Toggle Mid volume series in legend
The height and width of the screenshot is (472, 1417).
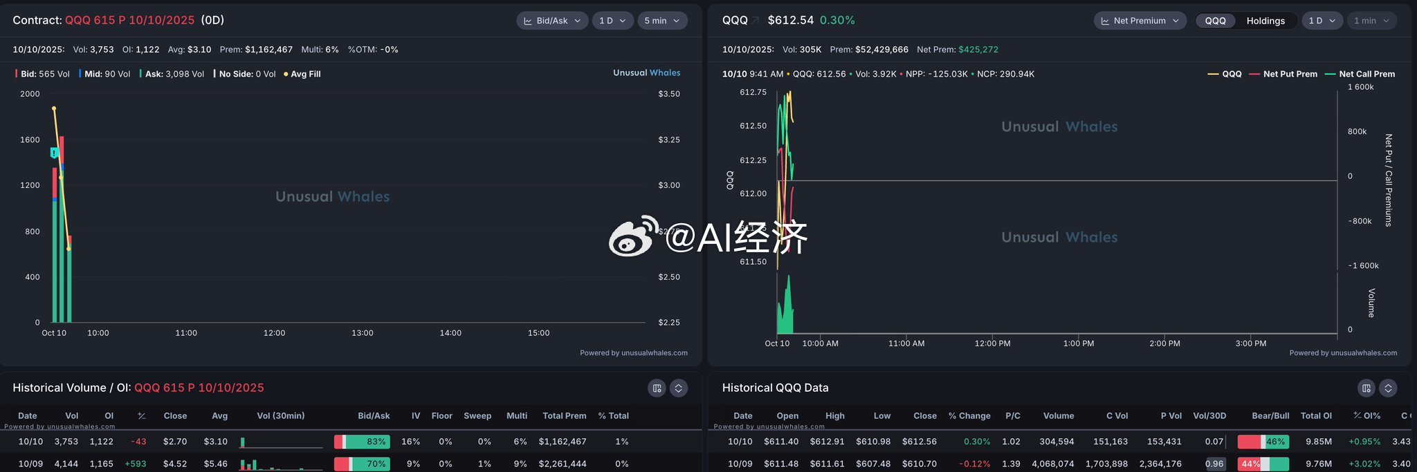tap(104, 74)
